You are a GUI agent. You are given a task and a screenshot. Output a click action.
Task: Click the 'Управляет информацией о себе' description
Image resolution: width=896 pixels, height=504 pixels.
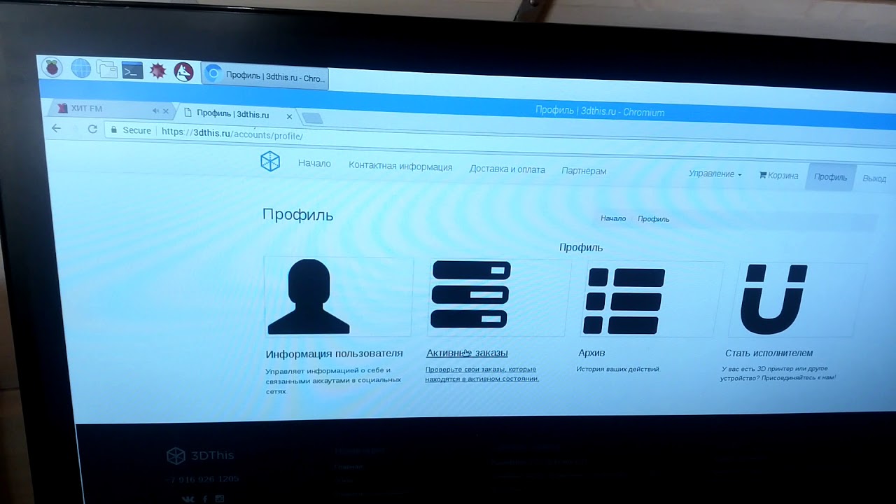(333, 381)
